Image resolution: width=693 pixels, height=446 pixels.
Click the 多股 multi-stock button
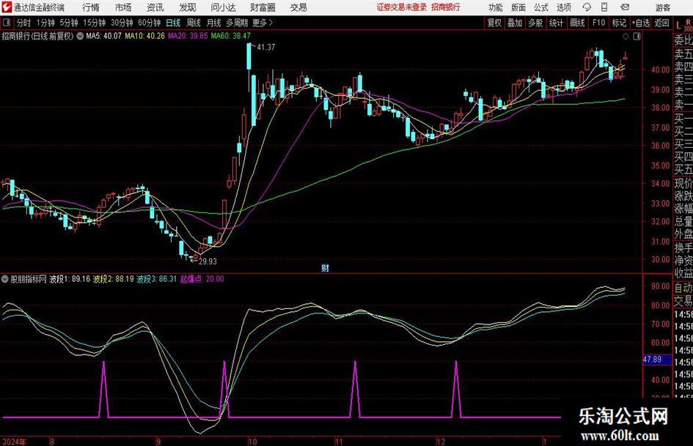pos(535,23)
